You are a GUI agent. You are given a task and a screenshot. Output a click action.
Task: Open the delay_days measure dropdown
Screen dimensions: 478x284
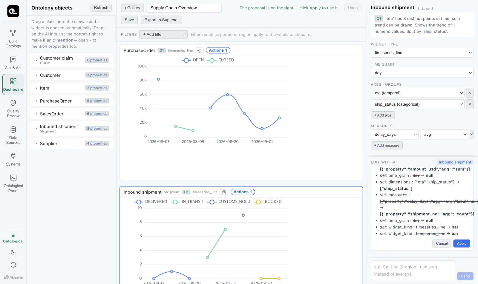(395, 135)
